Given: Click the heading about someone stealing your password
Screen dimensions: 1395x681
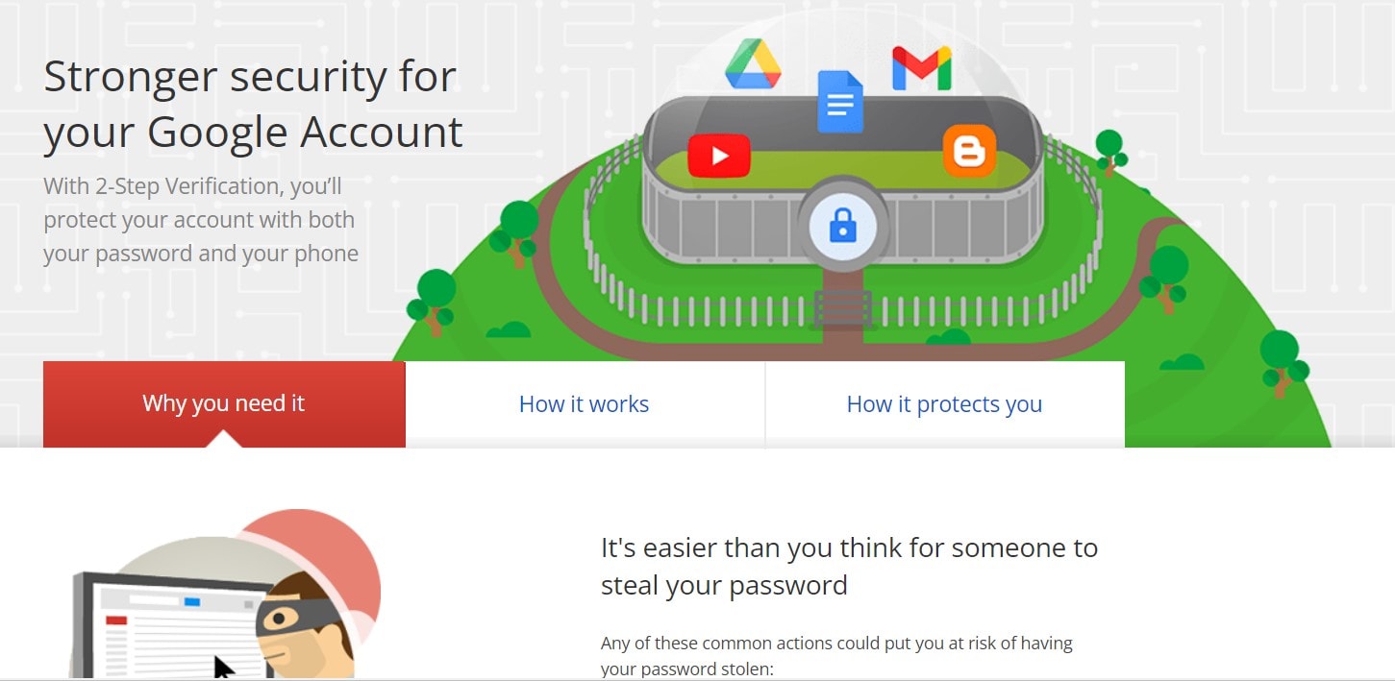Looking at the screenshot, I should coord(849,567).
